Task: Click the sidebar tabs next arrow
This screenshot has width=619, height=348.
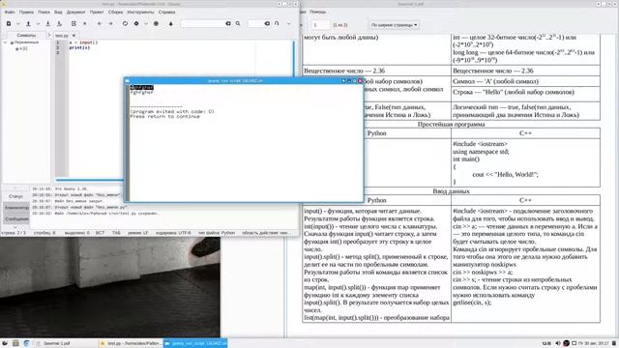Action: (x=49, y=35)
